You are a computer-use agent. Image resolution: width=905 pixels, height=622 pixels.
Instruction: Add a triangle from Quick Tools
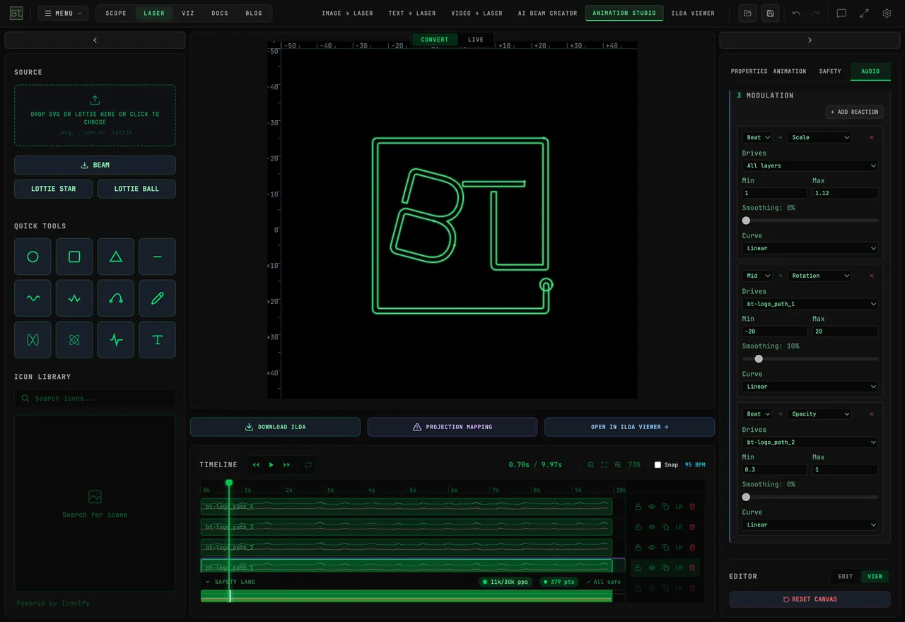pyautogui.click(x=116, y=257)
